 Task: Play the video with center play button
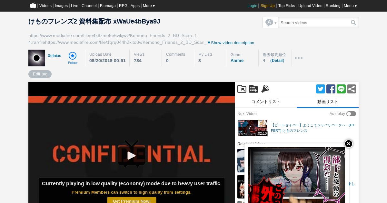pos(132,156)
